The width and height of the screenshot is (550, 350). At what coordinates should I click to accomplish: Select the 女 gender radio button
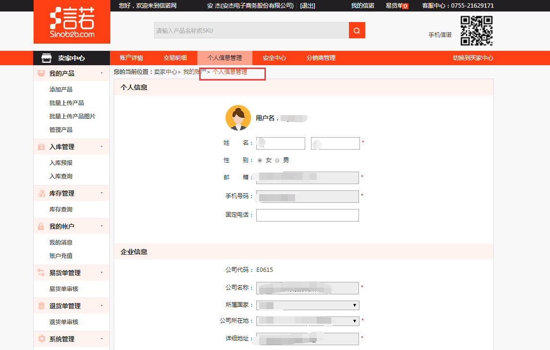(260, 160)
